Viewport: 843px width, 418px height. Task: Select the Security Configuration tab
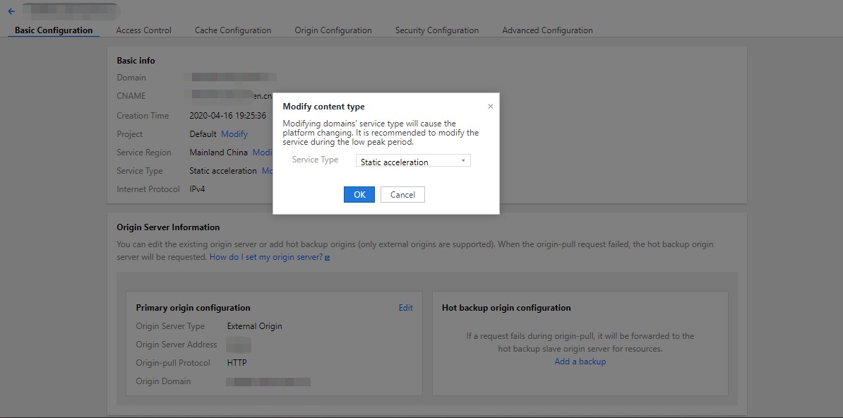tap(436, 30)
